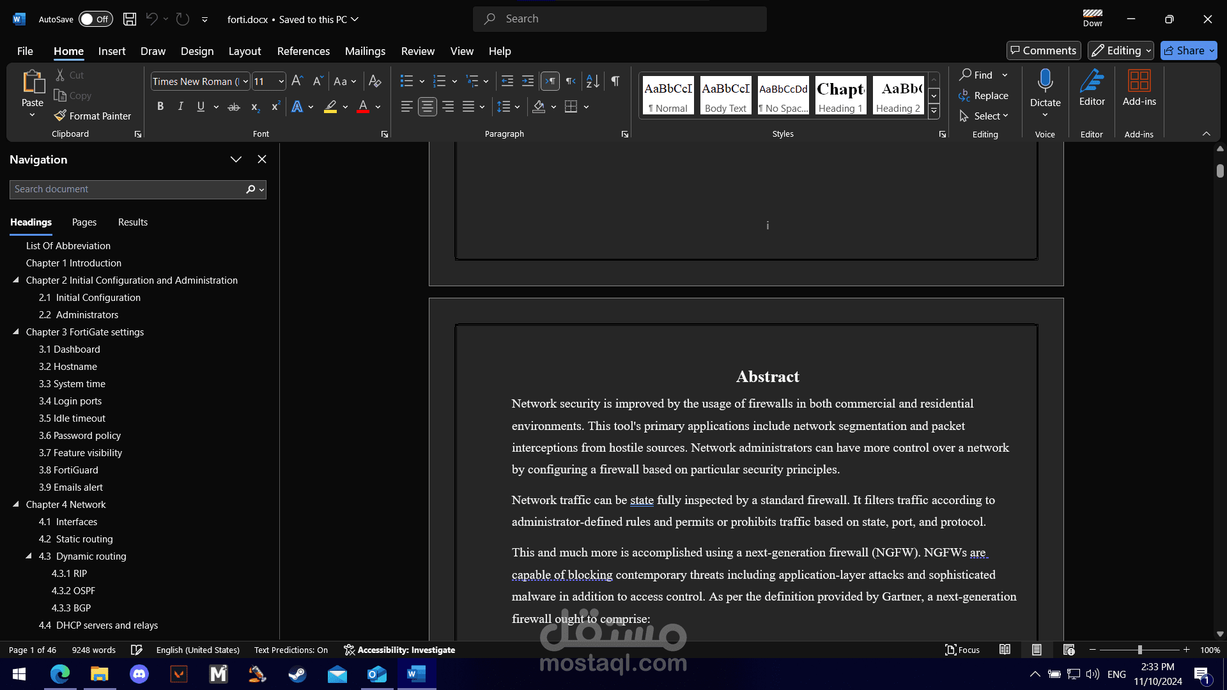The image size is (1227, 690).
Task: Apply superscript formatting
Action: pyautogui.click(x=275, y=107)
